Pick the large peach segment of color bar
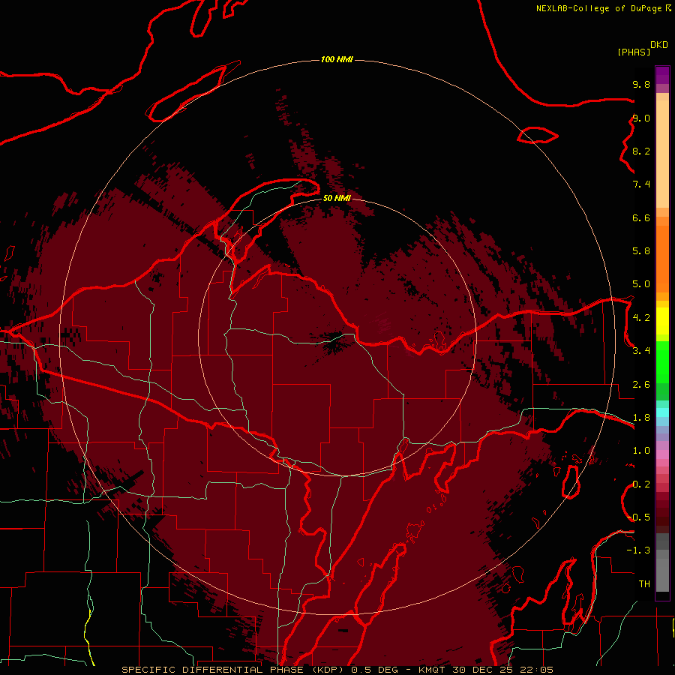The height and width of the screenshot is (675, 675). (x=662, y=154)
